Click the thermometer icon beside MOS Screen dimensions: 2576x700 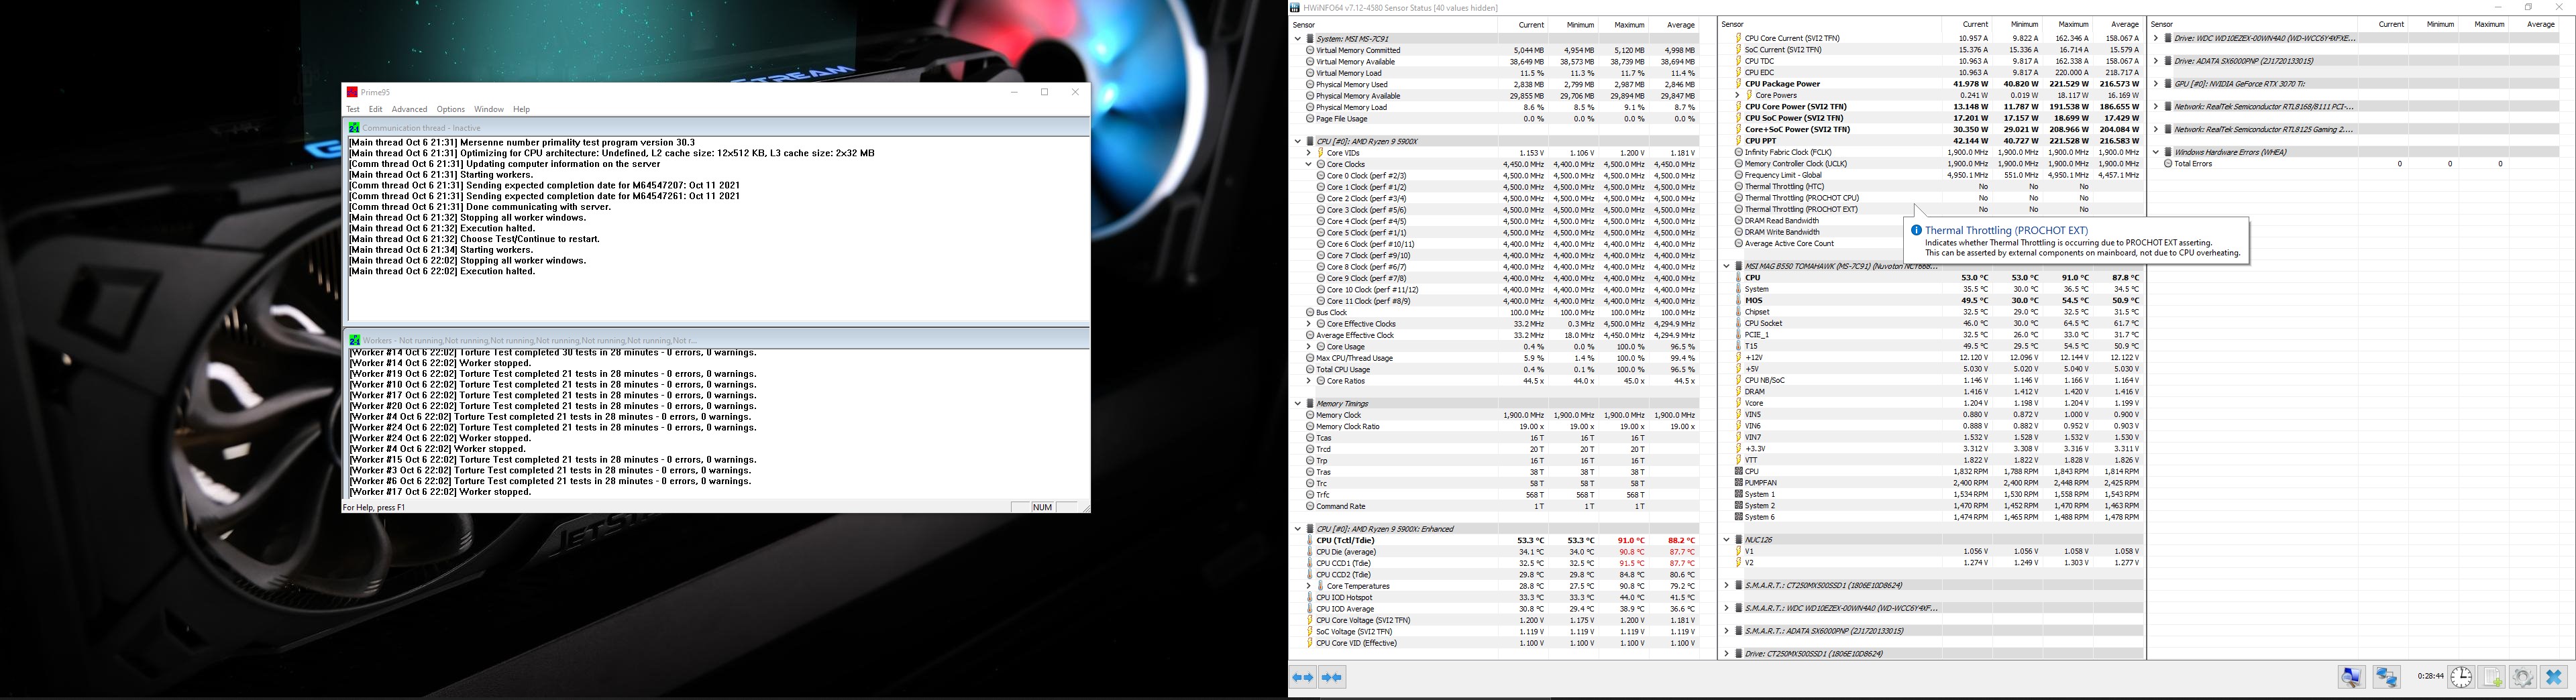[1739, 300]
